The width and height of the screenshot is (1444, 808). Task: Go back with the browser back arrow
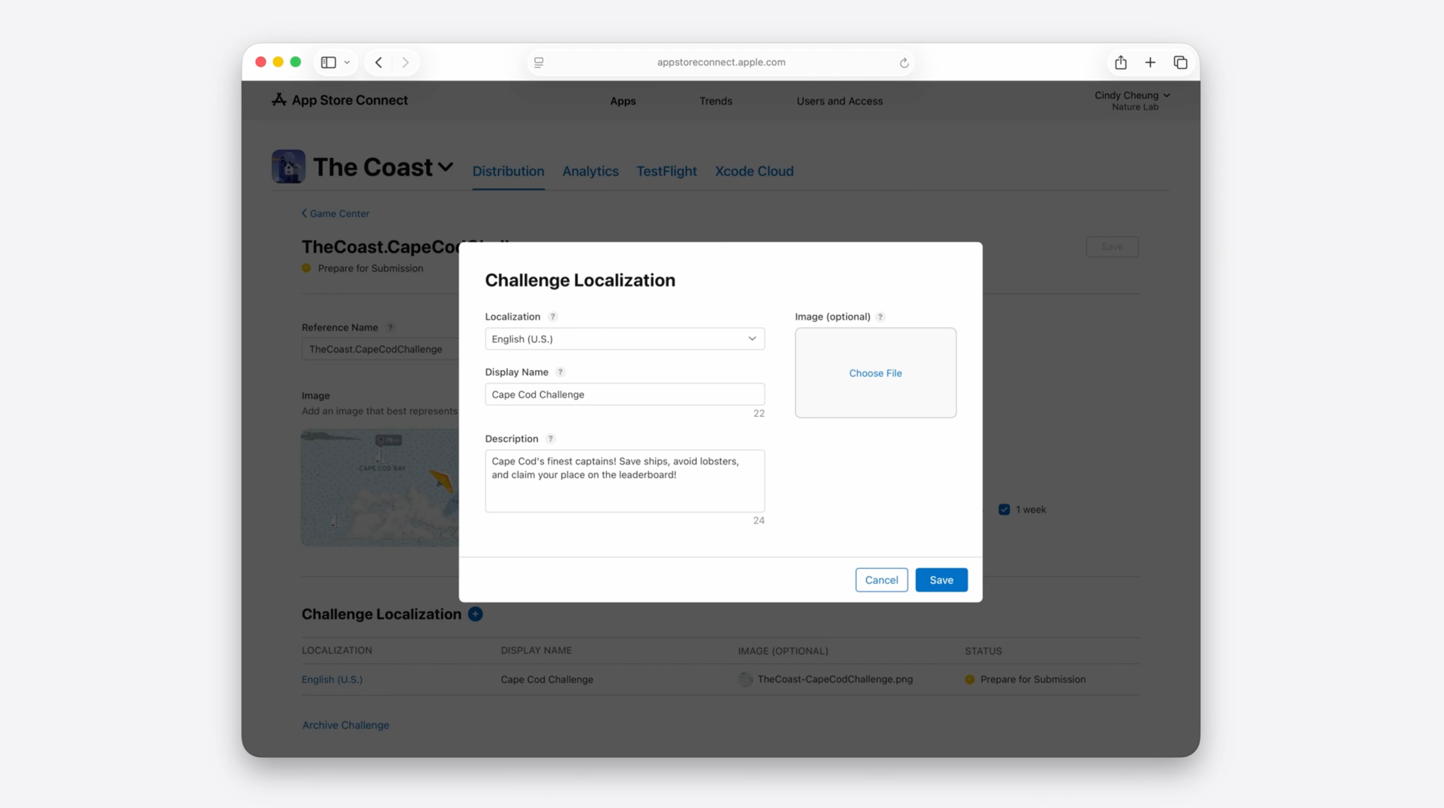(379, 62)
